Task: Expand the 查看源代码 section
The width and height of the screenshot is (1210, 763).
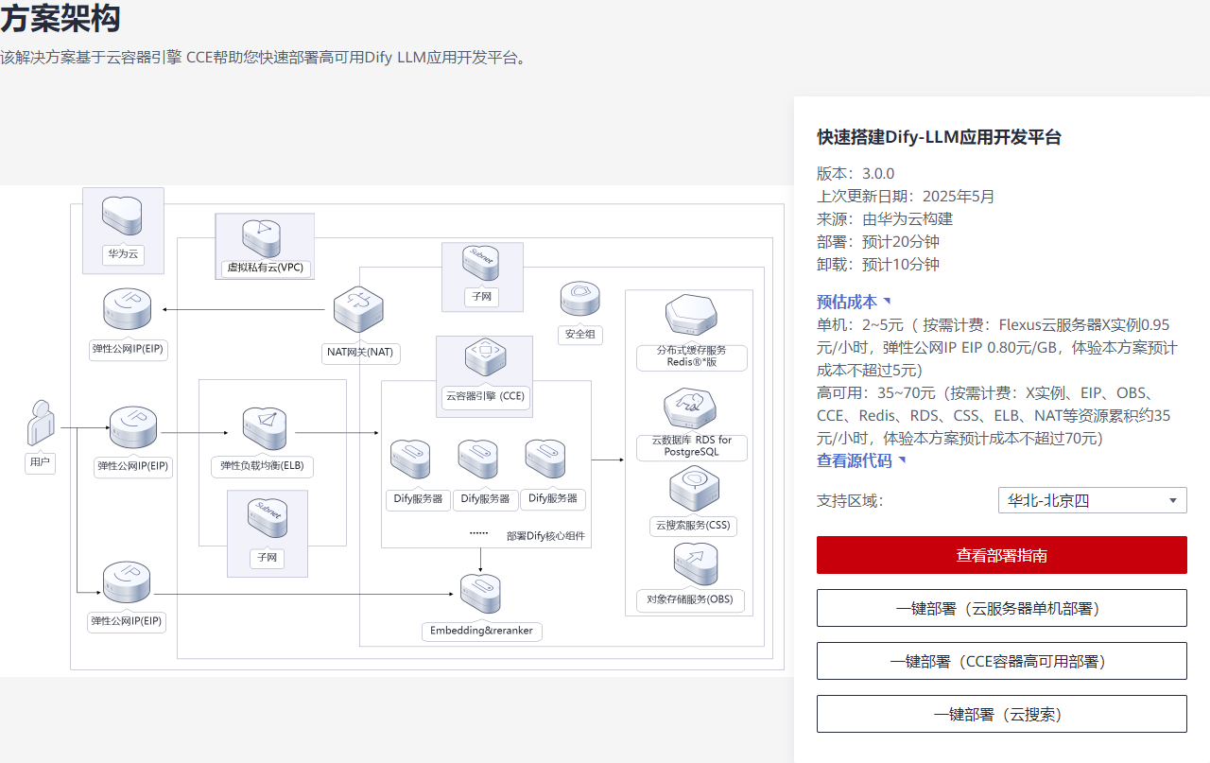Action: pos(861,460)
